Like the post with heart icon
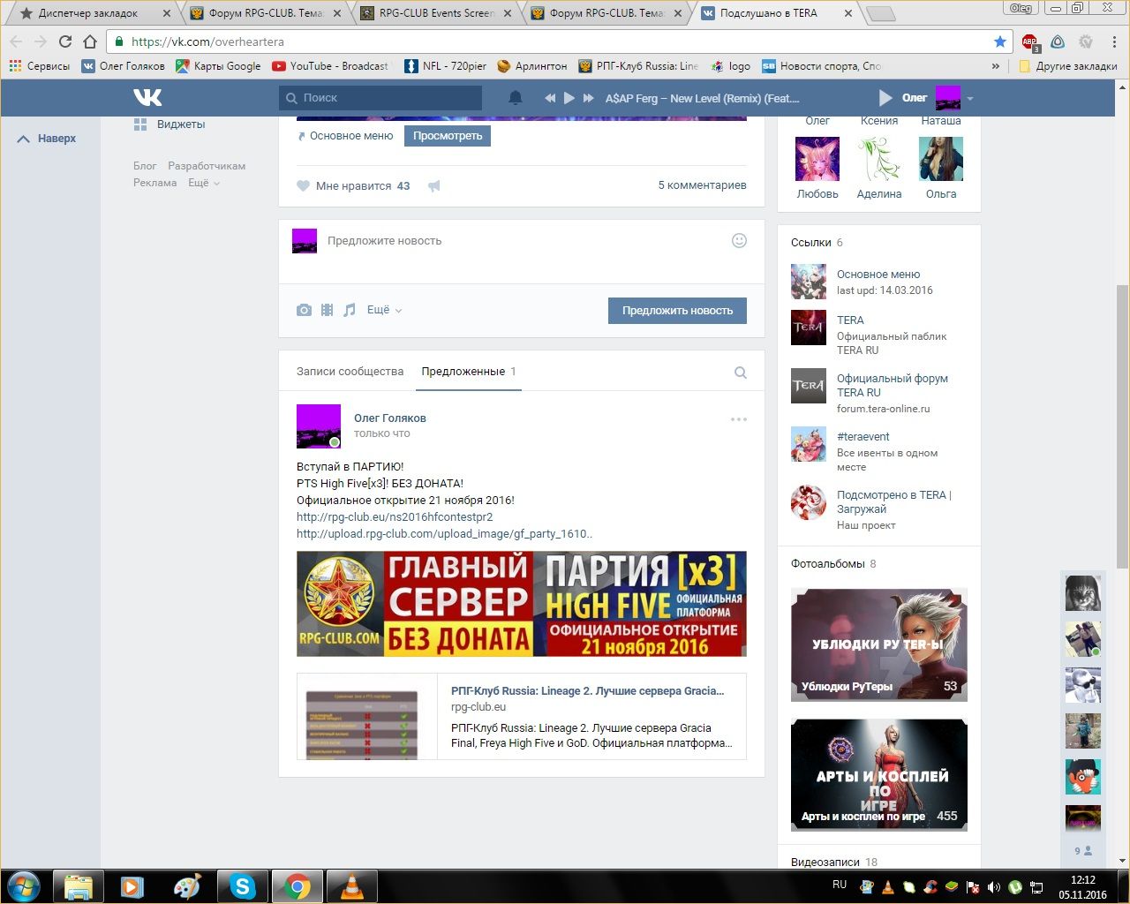This screenshot has width=1130, height=904. [x=303, y=186]
